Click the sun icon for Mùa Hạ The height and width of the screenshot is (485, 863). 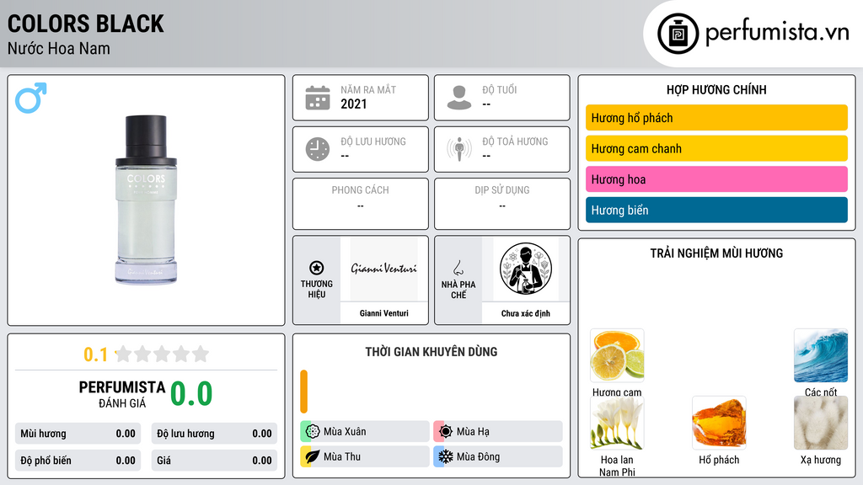(x=446, y=431)
